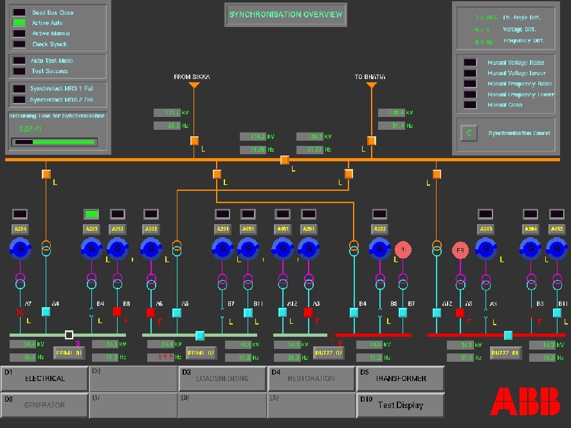Select the orange breaker under TO BHATIA feeder
The image size is (571, 428).
click(372, 140)
